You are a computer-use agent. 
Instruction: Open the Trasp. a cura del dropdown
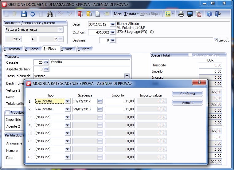tap(127, 76)
